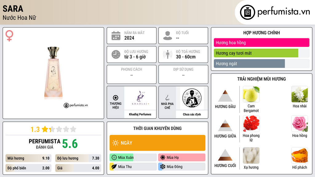
Task: Click the Hương đầu pyramid icon
Action: pyautogui.click(x=225, y=96)
